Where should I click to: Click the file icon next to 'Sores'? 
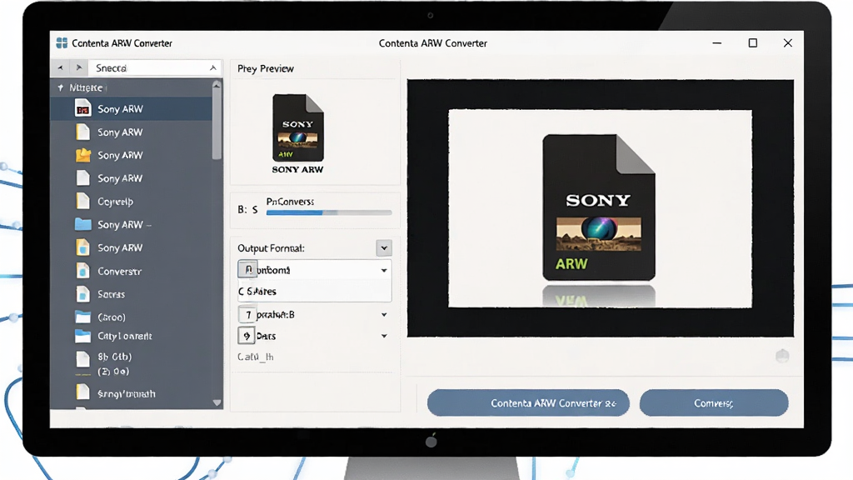click(82, 294)
